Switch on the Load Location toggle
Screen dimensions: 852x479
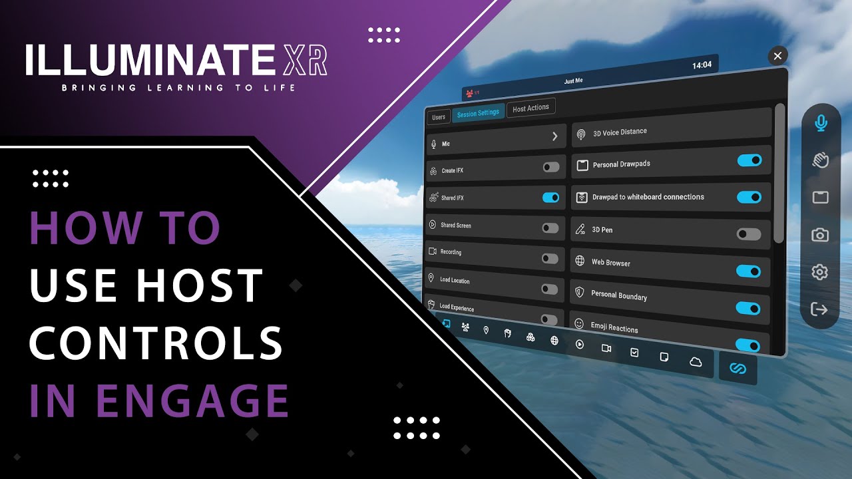tap(550, 289)
